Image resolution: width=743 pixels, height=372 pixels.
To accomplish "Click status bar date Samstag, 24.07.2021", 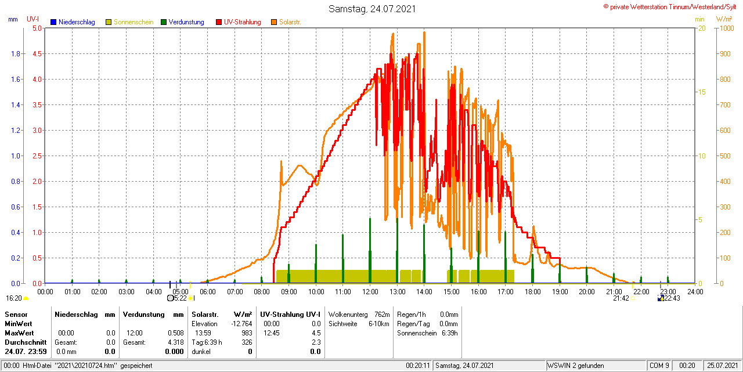I will tap(464, 366).
